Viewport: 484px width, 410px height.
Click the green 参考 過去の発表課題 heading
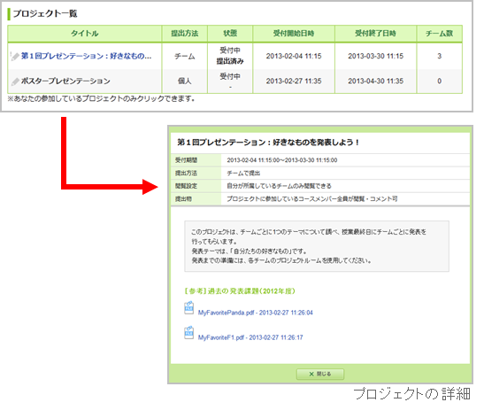[x=240, y=291]
